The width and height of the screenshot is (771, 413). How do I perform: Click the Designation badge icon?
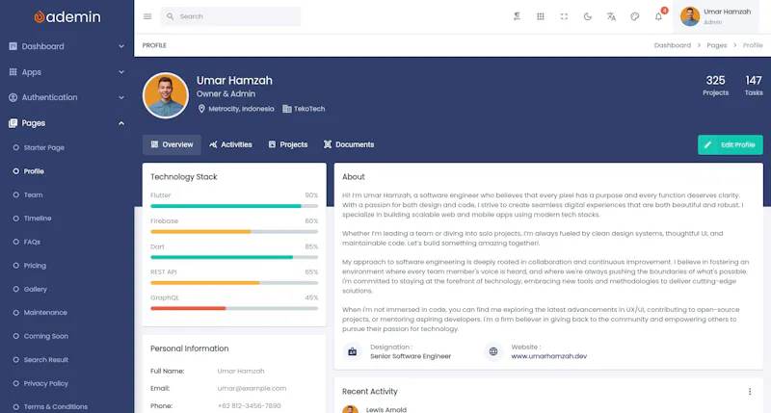coord(352,351)
